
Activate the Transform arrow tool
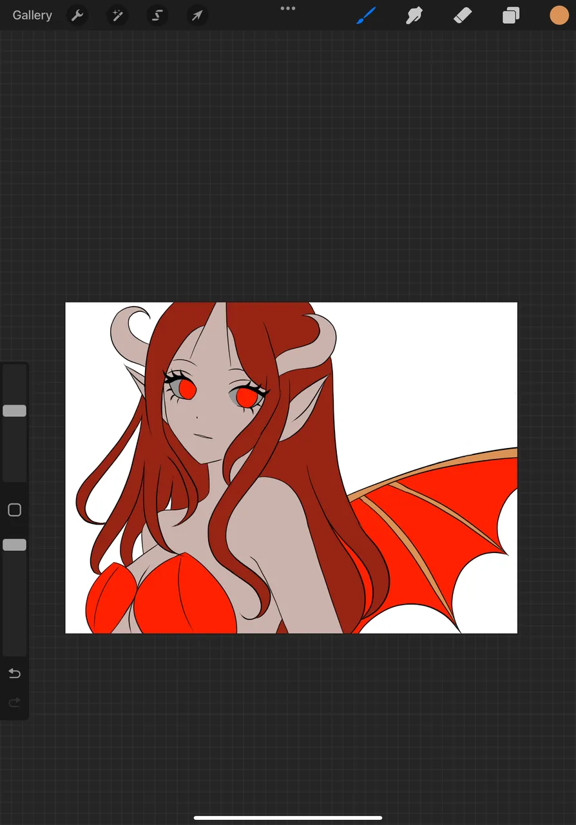pos(197,15)
